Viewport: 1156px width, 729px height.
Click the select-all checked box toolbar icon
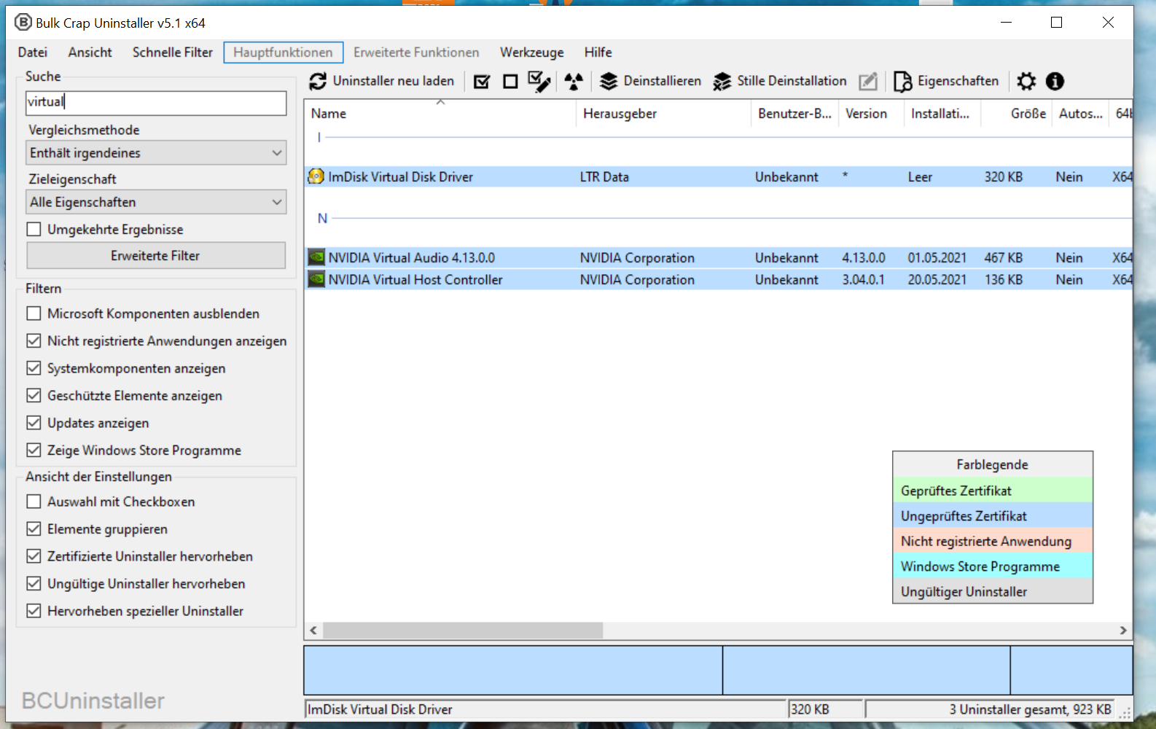[x=482, y=81]
